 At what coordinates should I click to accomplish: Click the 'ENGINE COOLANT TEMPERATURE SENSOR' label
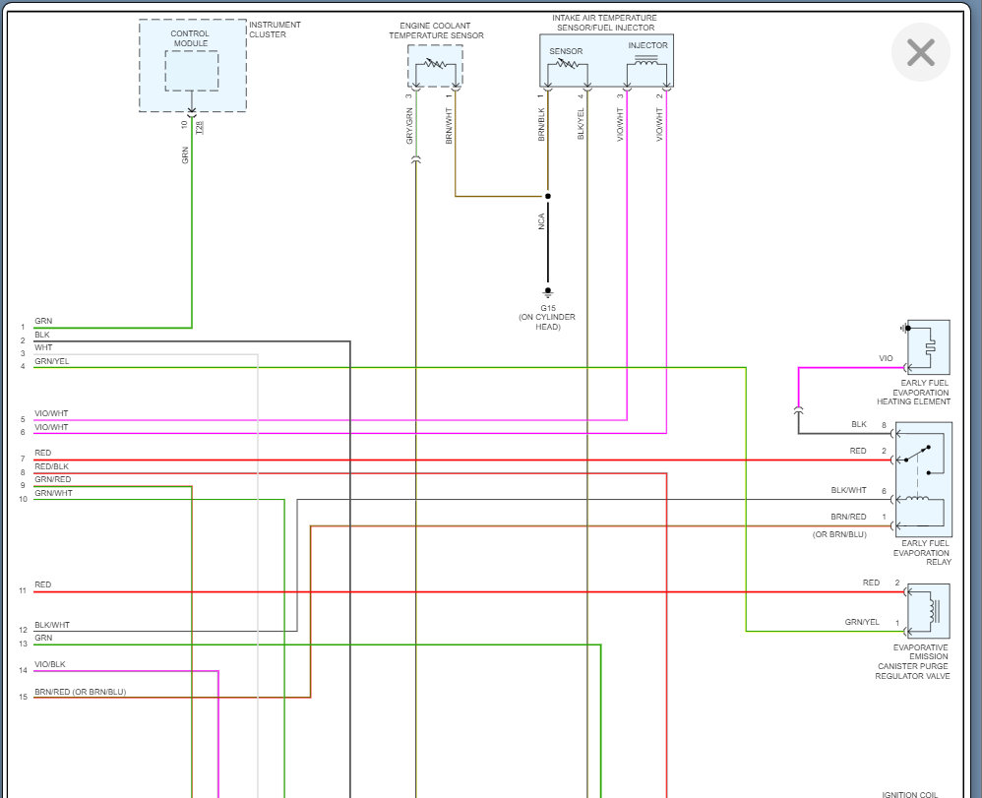(x=436, y=31)
